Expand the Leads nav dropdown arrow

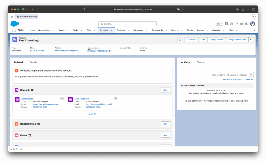click(68, 30)
